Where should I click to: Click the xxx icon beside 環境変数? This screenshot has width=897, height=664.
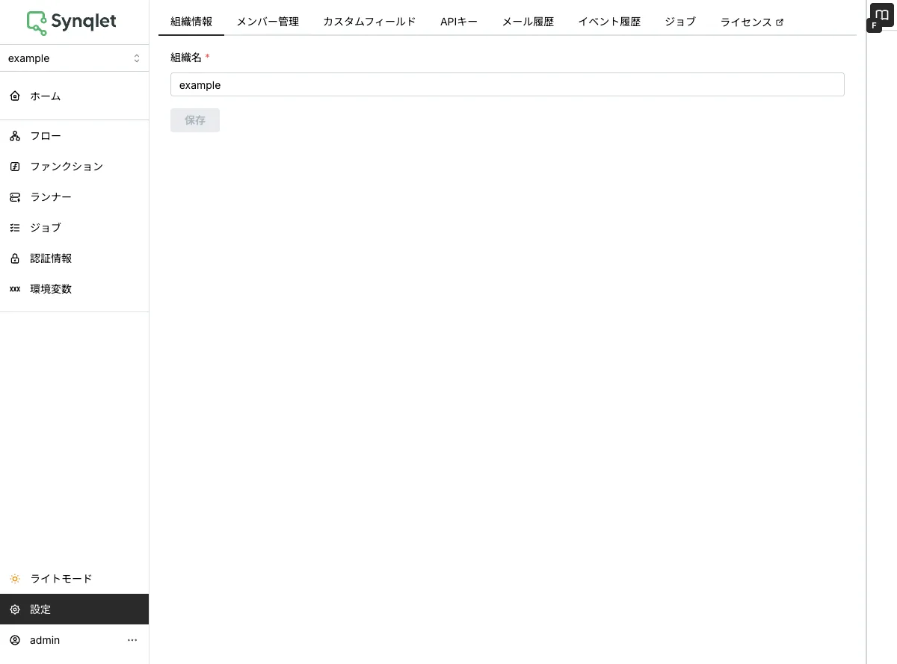coord(15,289)
